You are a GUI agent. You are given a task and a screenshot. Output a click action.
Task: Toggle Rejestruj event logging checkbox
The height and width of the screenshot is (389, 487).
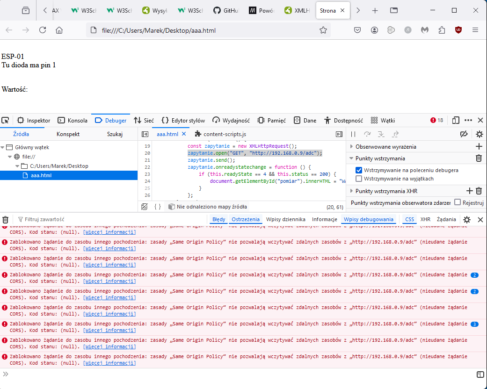pyautogui.click(x=457, y=202)
